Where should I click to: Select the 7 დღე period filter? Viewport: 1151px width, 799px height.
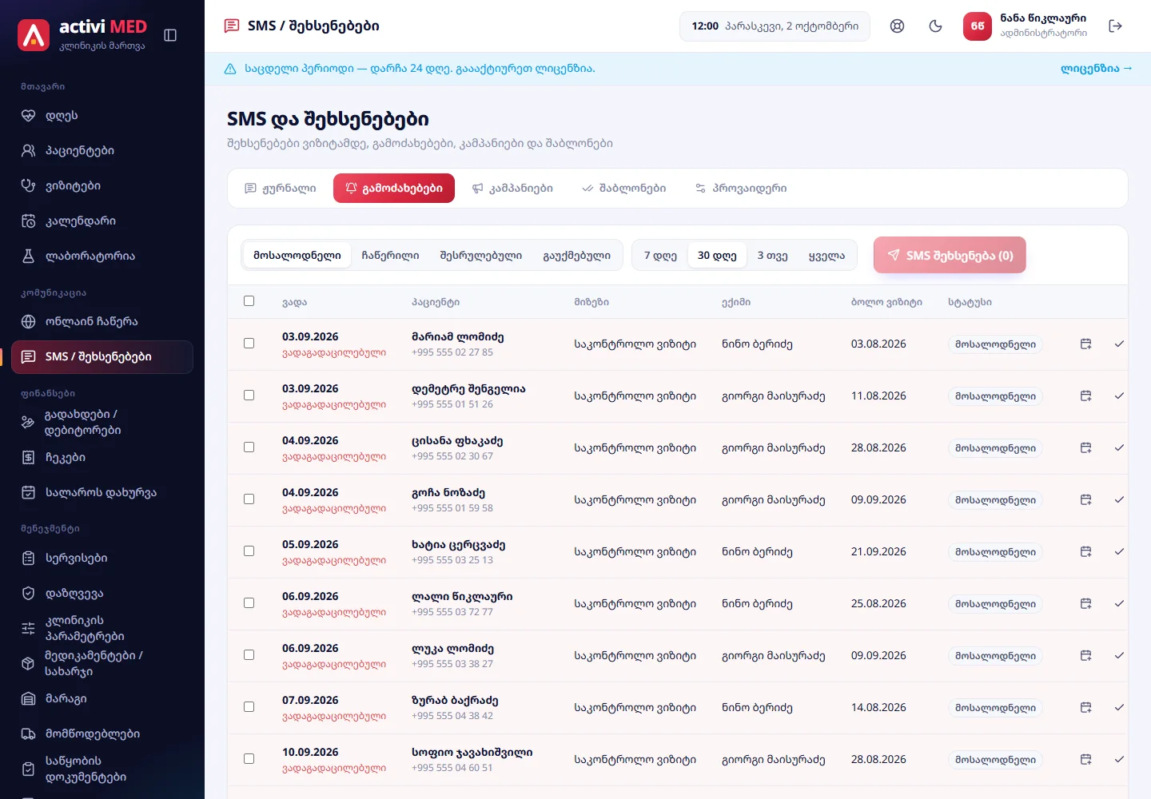(x=660, y=256)
